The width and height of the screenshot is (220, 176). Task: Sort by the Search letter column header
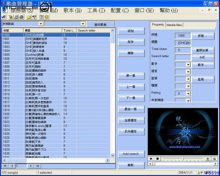94,30
